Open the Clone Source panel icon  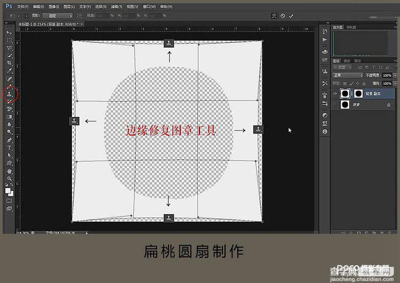(x=324, y=72)
